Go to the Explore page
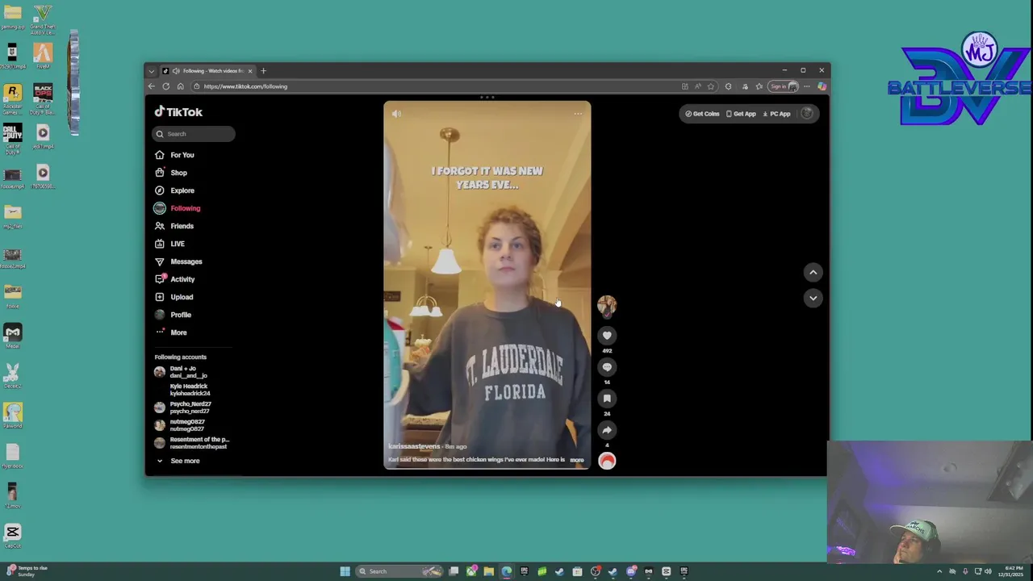This screenshot has height=581, width=1033. tap(175, 190)
